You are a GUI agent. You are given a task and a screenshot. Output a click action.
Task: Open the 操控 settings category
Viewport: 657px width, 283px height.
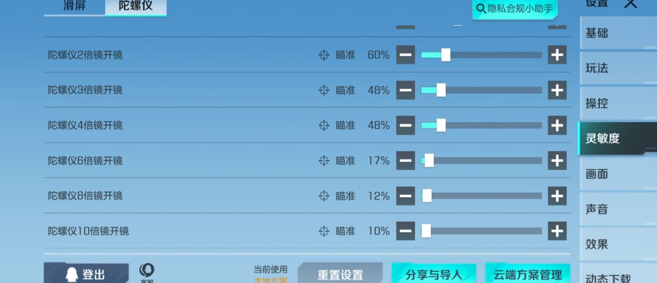pyautogui.click(x=597, y=103)
